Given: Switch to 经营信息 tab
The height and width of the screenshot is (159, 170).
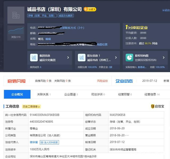Looking at the screenshot, I should 152,94.
